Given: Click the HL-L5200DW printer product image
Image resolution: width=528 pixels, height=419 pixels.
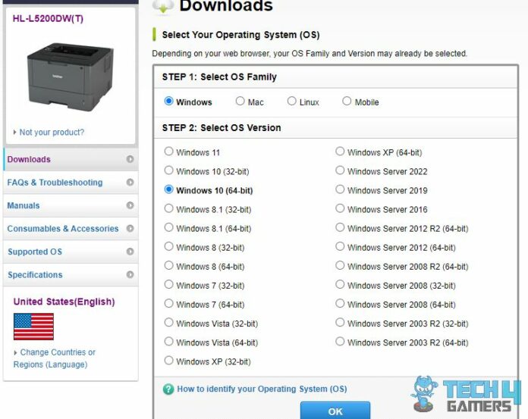Looking at the screenshot, I should click(70, 77).
